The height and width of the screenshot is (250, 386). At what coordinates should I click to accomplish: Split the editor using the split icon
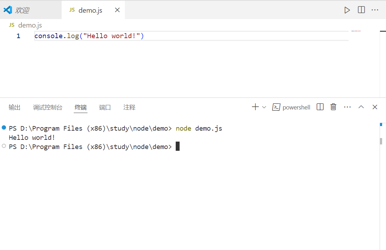point(361,10)
